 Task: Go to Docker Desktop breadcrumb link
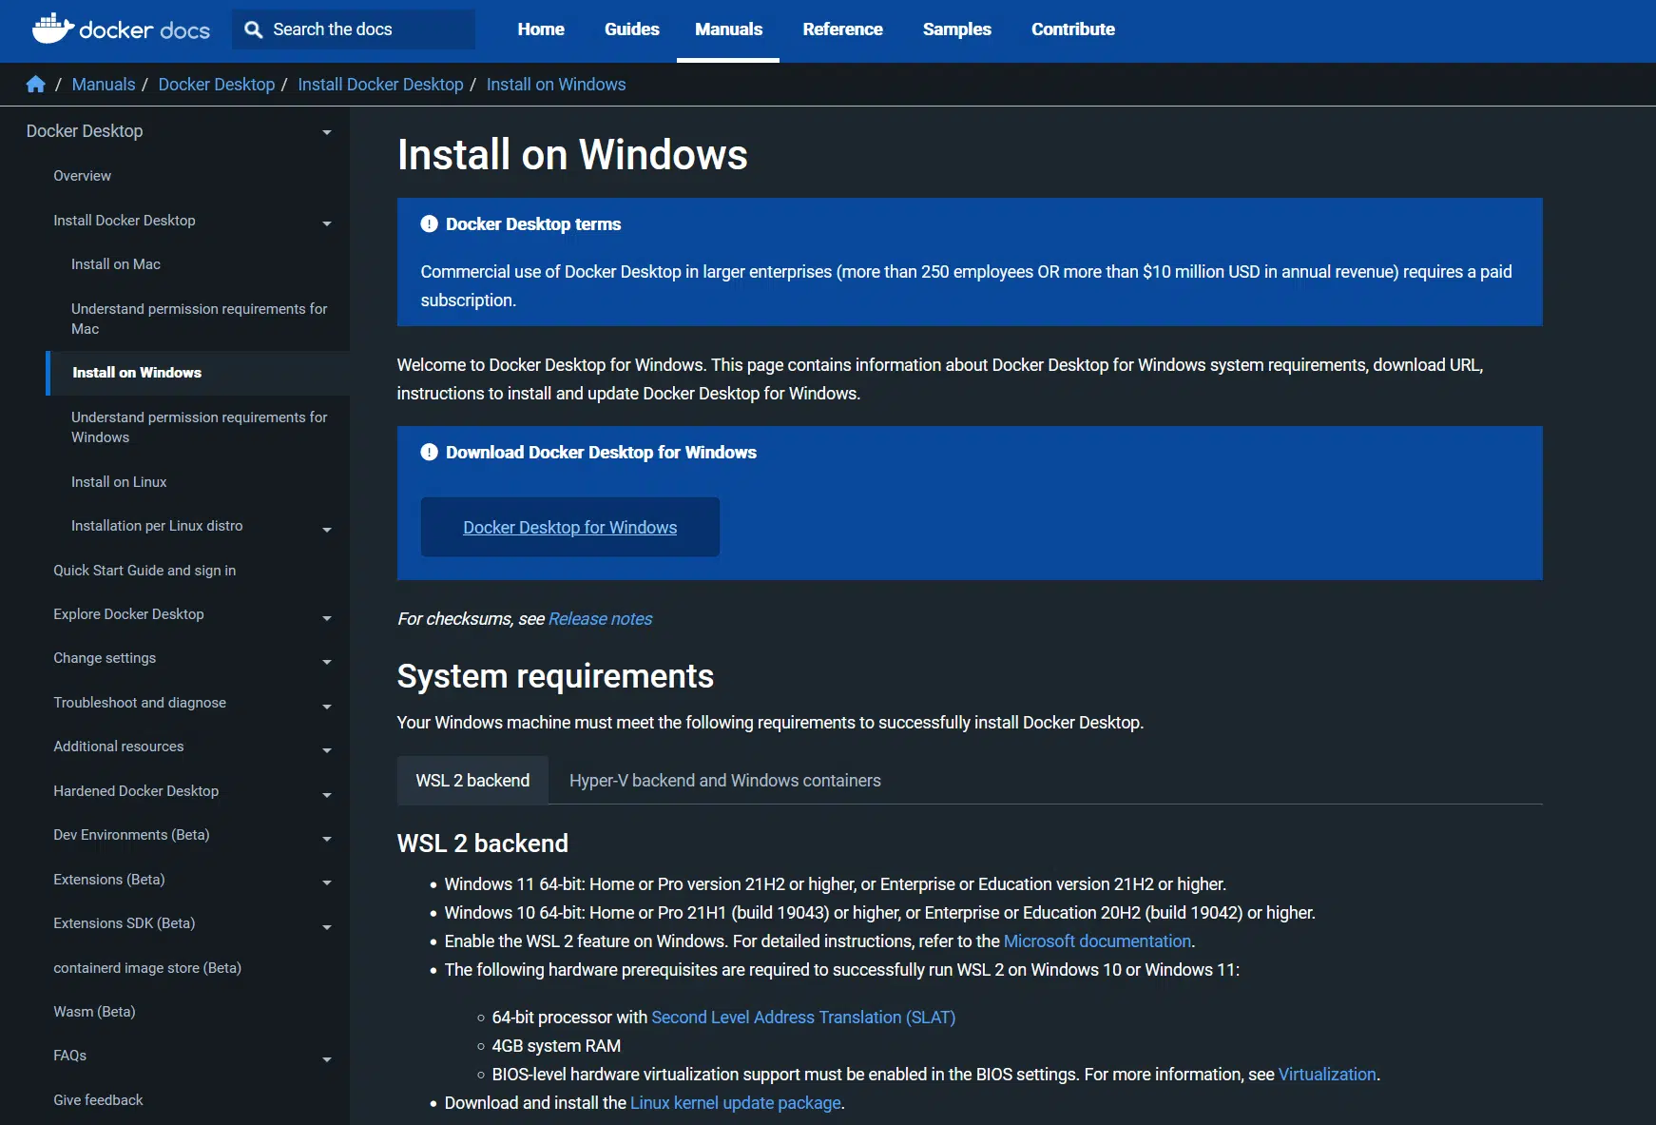coord(217,85)
